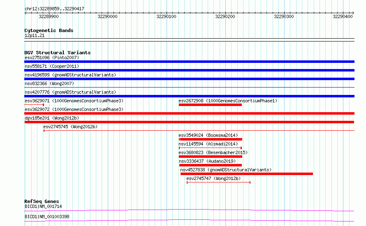
Task: Select the short red segment under esv3629071
Action: [x=34, y=105]
